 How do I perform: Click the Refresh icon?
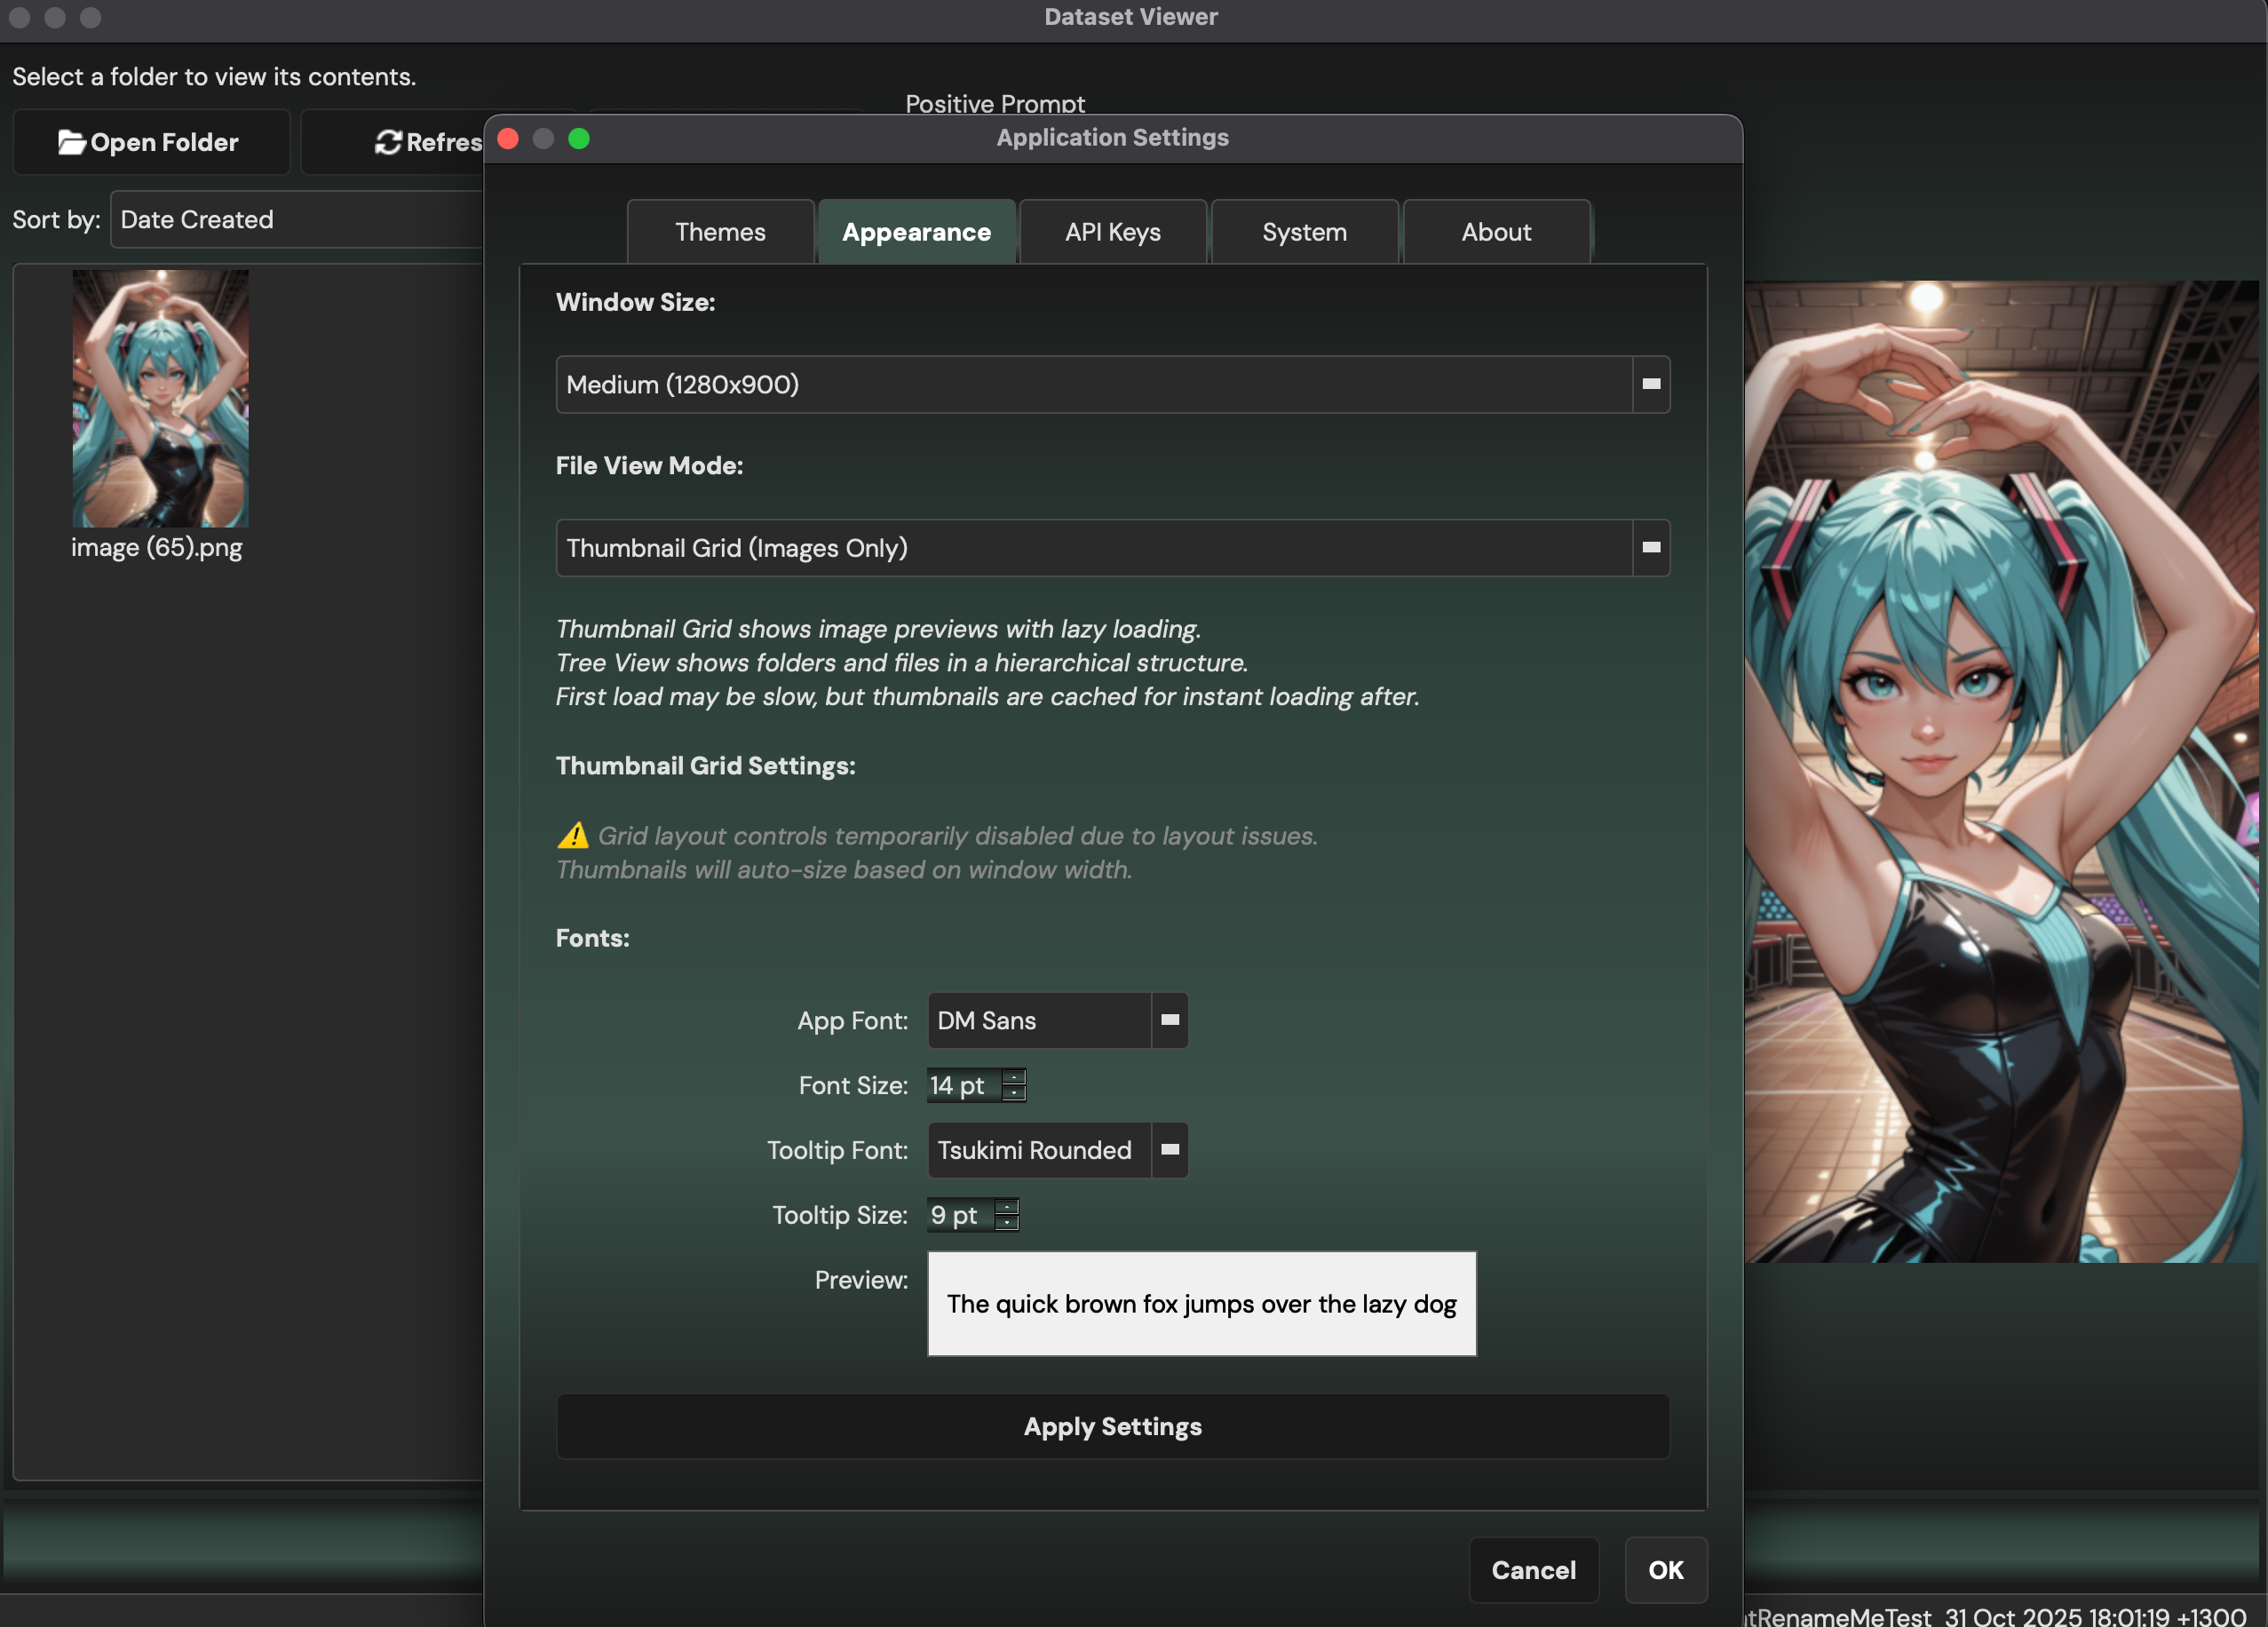click(389, 142)
